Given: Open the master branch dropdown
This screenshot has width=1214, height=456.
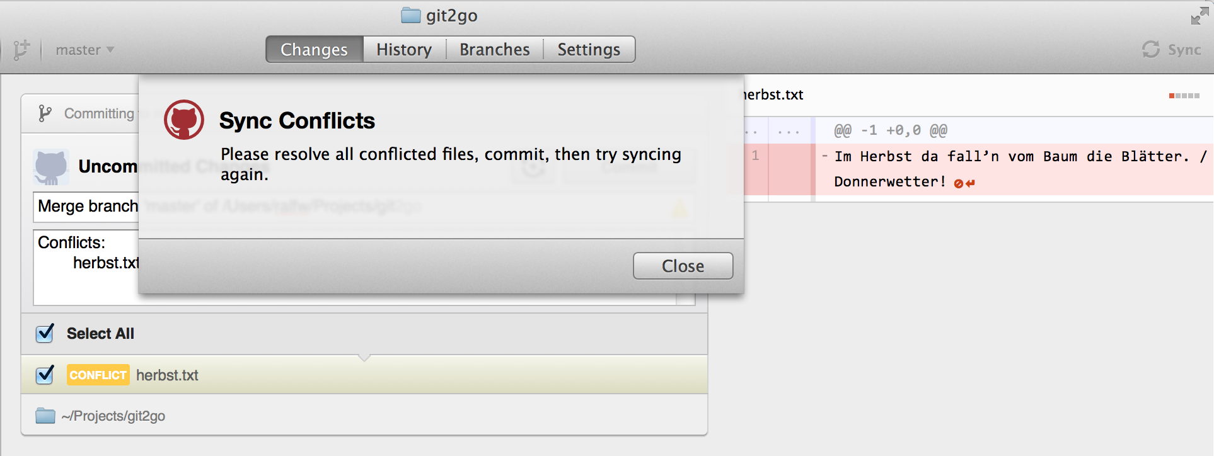Looking at the screenshot, I should [x=84, y=50].
